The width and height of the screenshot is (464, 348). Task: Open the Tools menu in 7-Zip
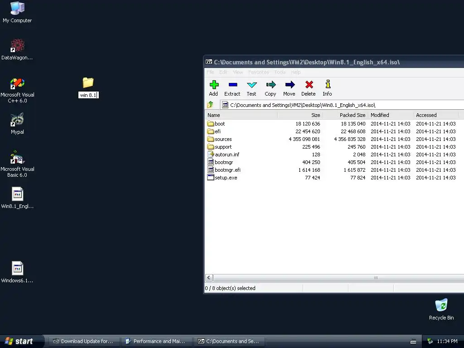pos(280,72)
